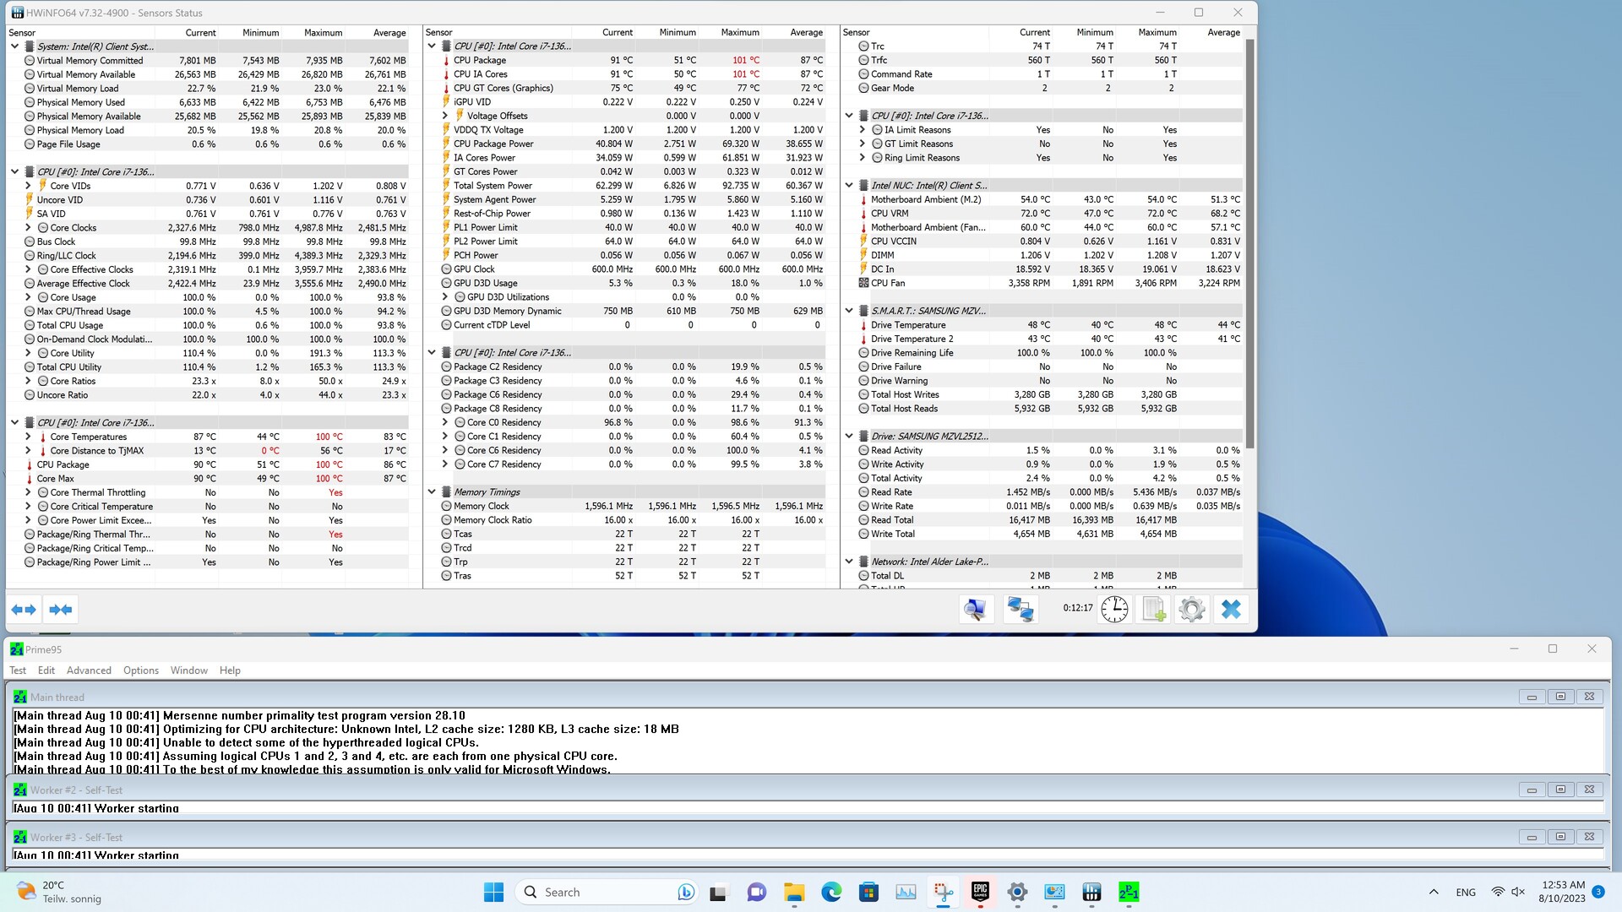Click the CPU Fan row's fan icon
This screenshot has width=1622, height=912.
pyautogui.click(x=863, y=283)
